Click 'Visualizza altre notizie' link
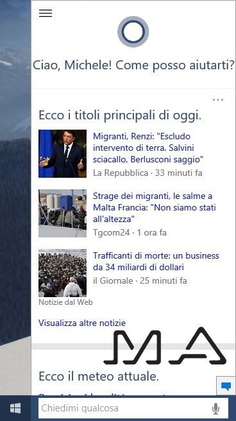Image resolution: width=236 pixels, height=421 pixels. pos(82,323)
